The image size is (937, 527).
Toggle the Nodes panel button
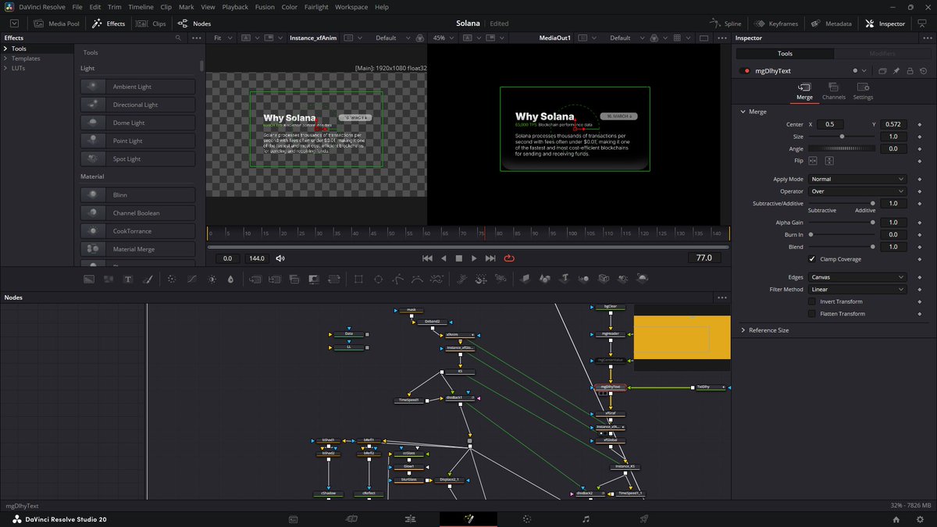point(194,23)
